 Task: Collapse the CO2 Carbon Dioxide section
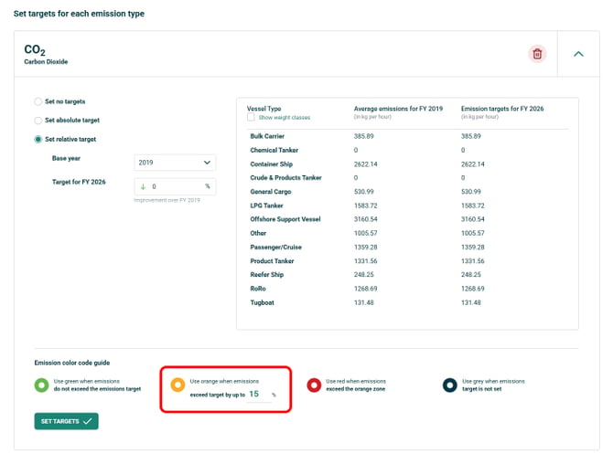(x=578, y=54)
